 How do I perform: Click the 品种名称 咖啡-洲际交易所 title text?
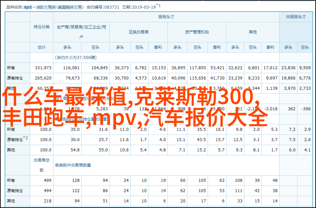click(45, 7)
